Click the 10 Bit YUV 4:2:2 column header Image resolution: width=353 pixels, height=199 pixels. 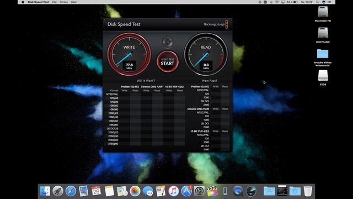pos(174,87)
